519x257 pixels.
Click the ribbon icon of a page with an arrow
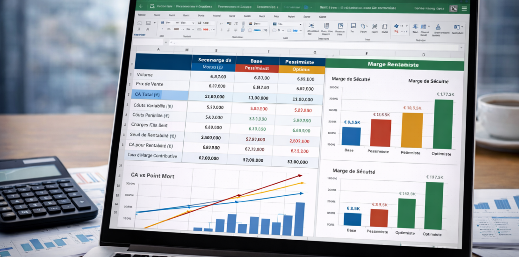coord(340,26)
